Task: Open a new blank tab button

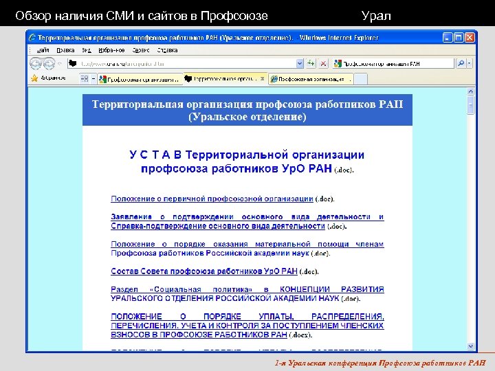Action: 360,79
